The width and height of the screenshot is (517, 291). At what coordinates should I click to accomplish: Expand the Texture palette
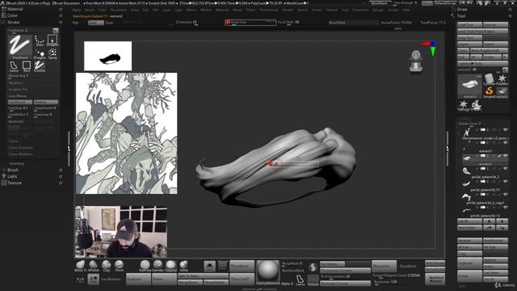pyautogui.click(x=15, y=183)
